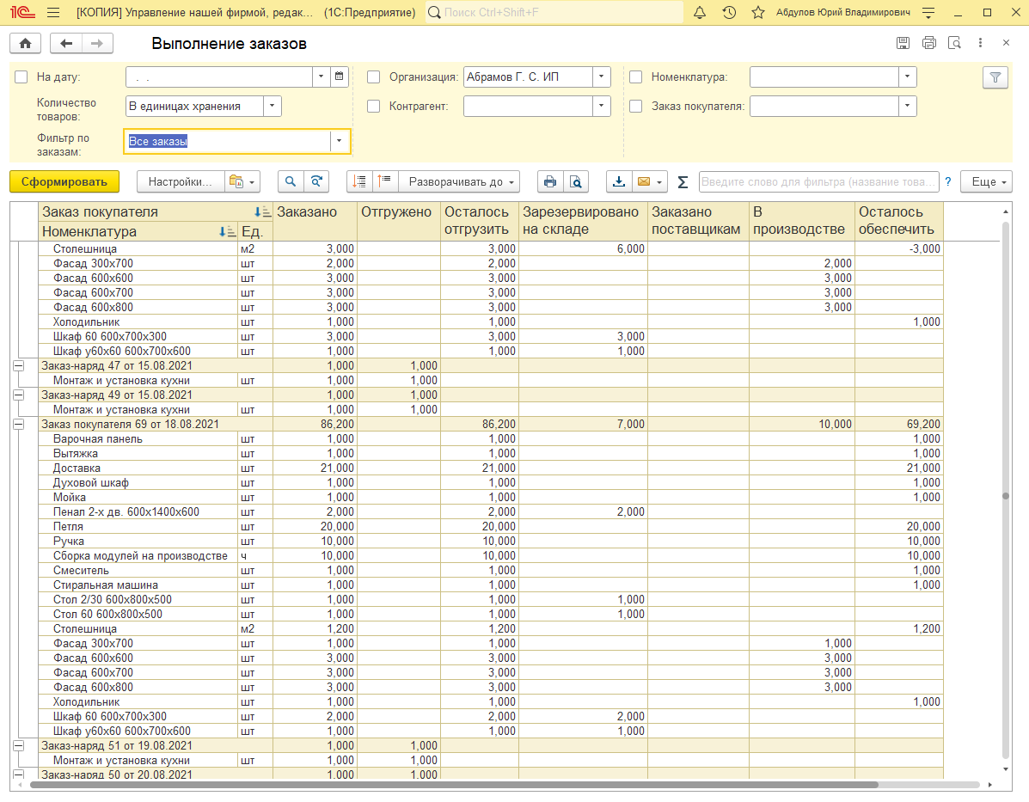Enable the Контрагент checkbox

click(x=373, y=106)
